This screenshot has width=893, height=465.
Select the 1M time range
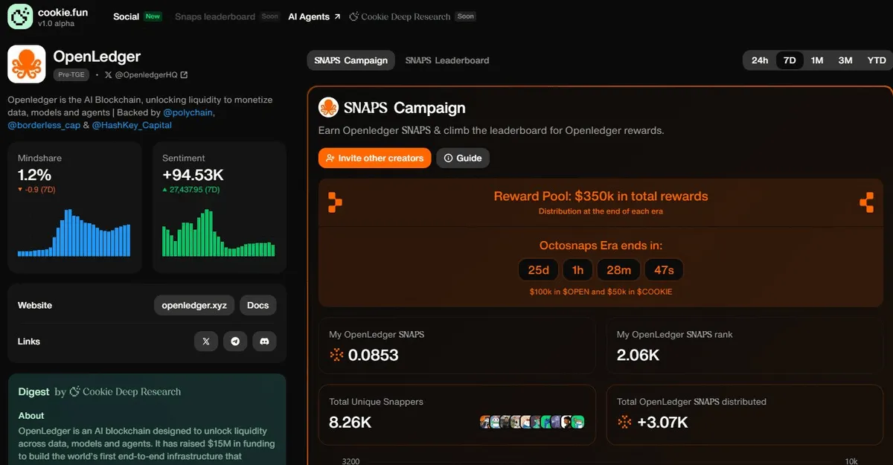[x=817, y=60]
